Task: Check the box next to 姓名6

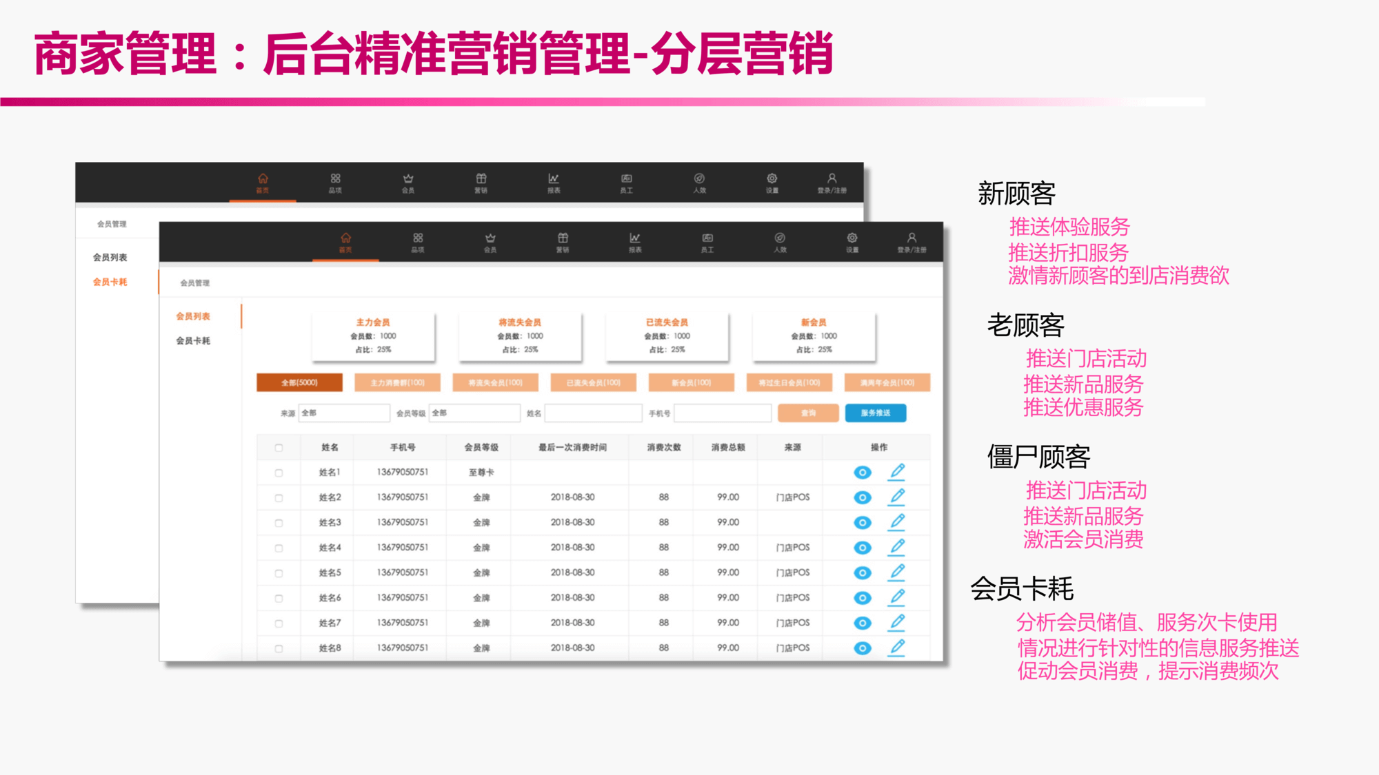Action: coord(279,598)
